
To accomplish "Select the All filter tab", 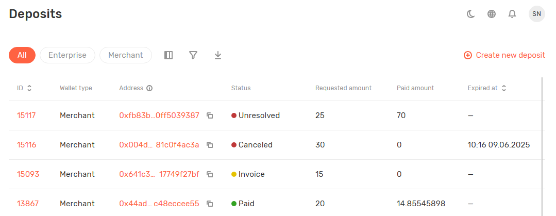I will 22,55.
